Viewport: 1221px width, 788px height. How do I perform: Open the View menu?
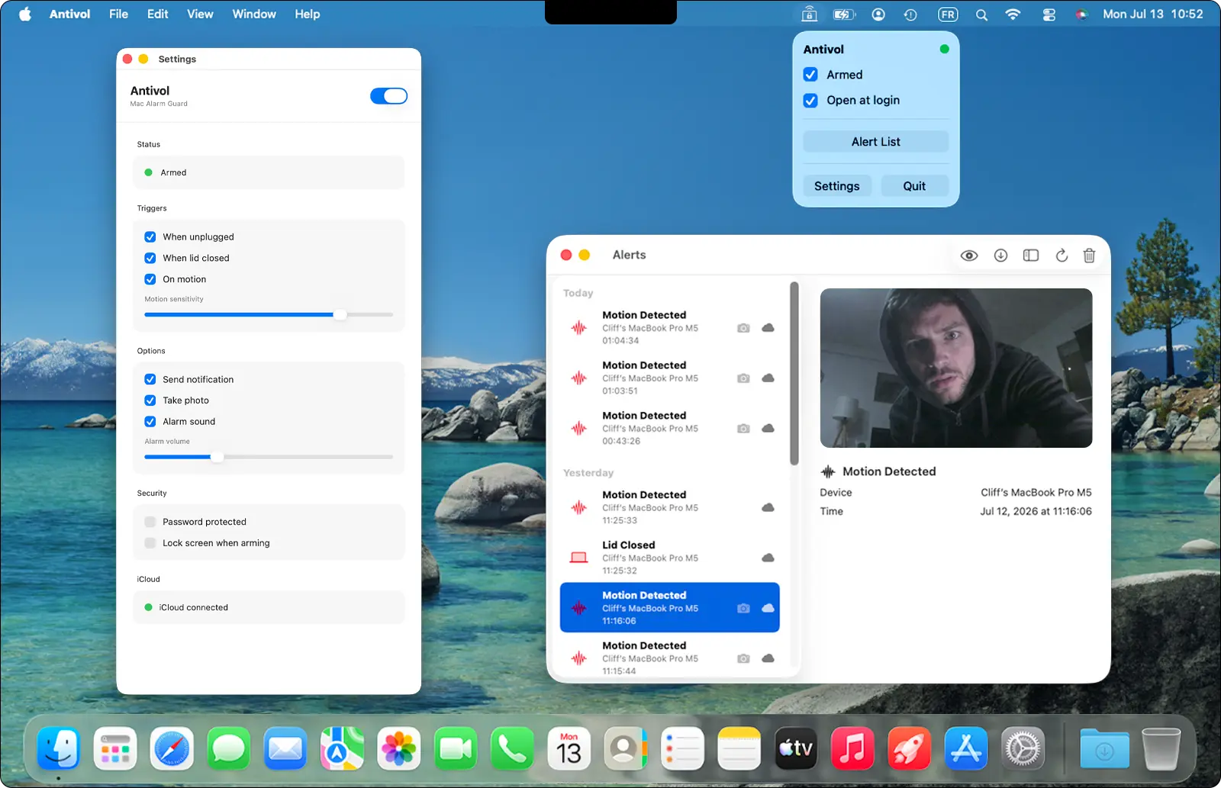tap(200, 14)
